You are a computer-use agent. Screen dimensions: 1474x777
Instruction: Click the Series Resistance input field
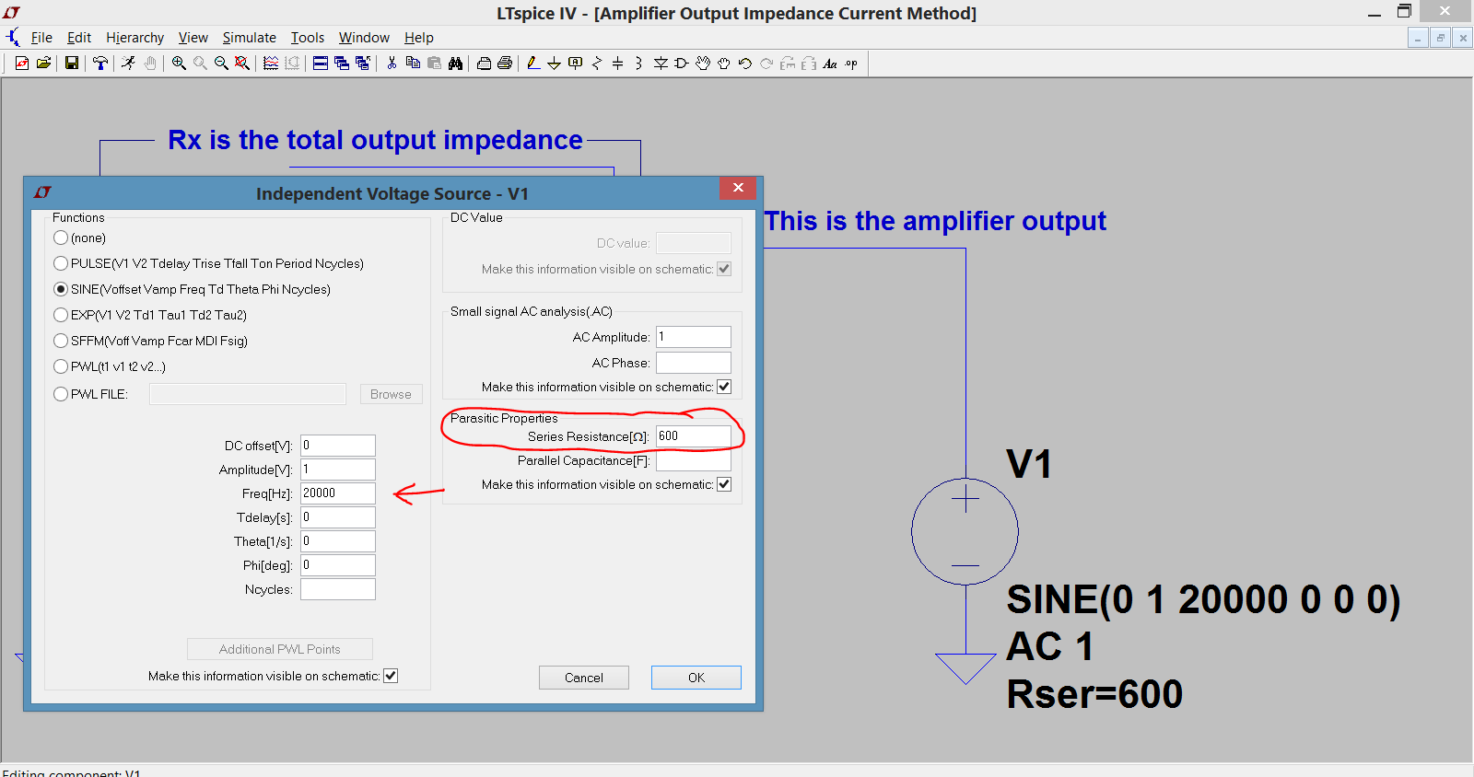(694, 436)
